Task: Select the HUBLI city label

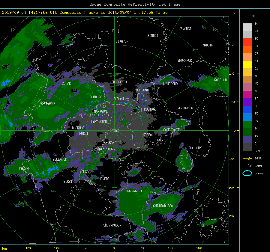Action: (x=84, y=134)
